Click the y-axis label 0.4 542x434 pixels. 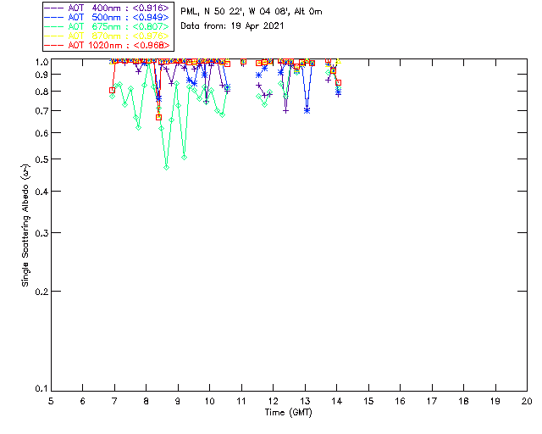[41, 192]
